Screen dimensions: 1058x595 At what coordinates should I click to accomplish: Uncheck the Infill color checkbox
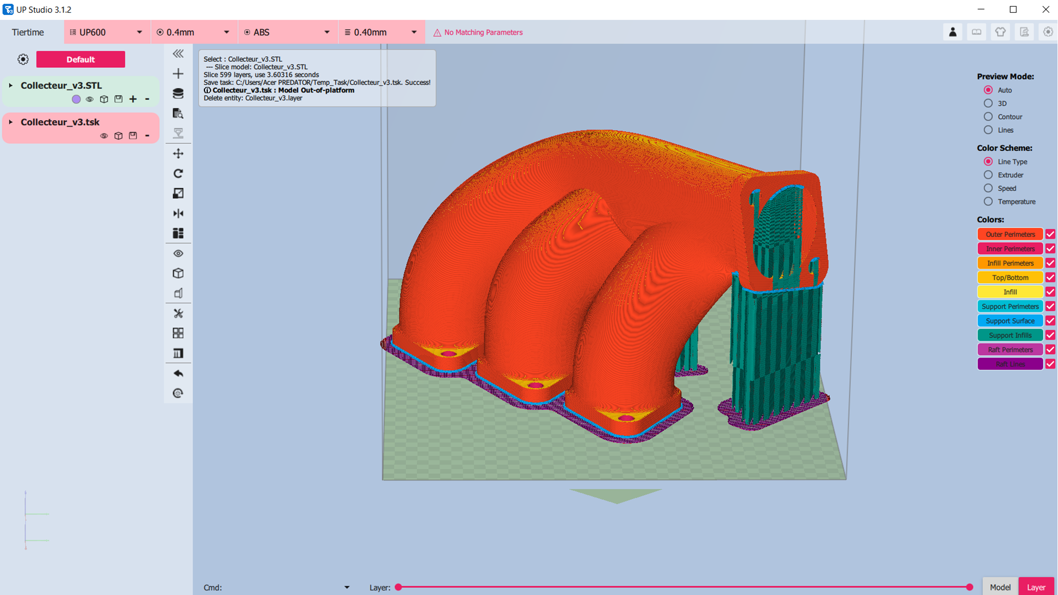1050,292
